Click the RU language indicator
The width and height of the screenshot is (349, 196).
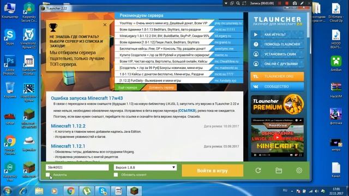coord(285,191)
